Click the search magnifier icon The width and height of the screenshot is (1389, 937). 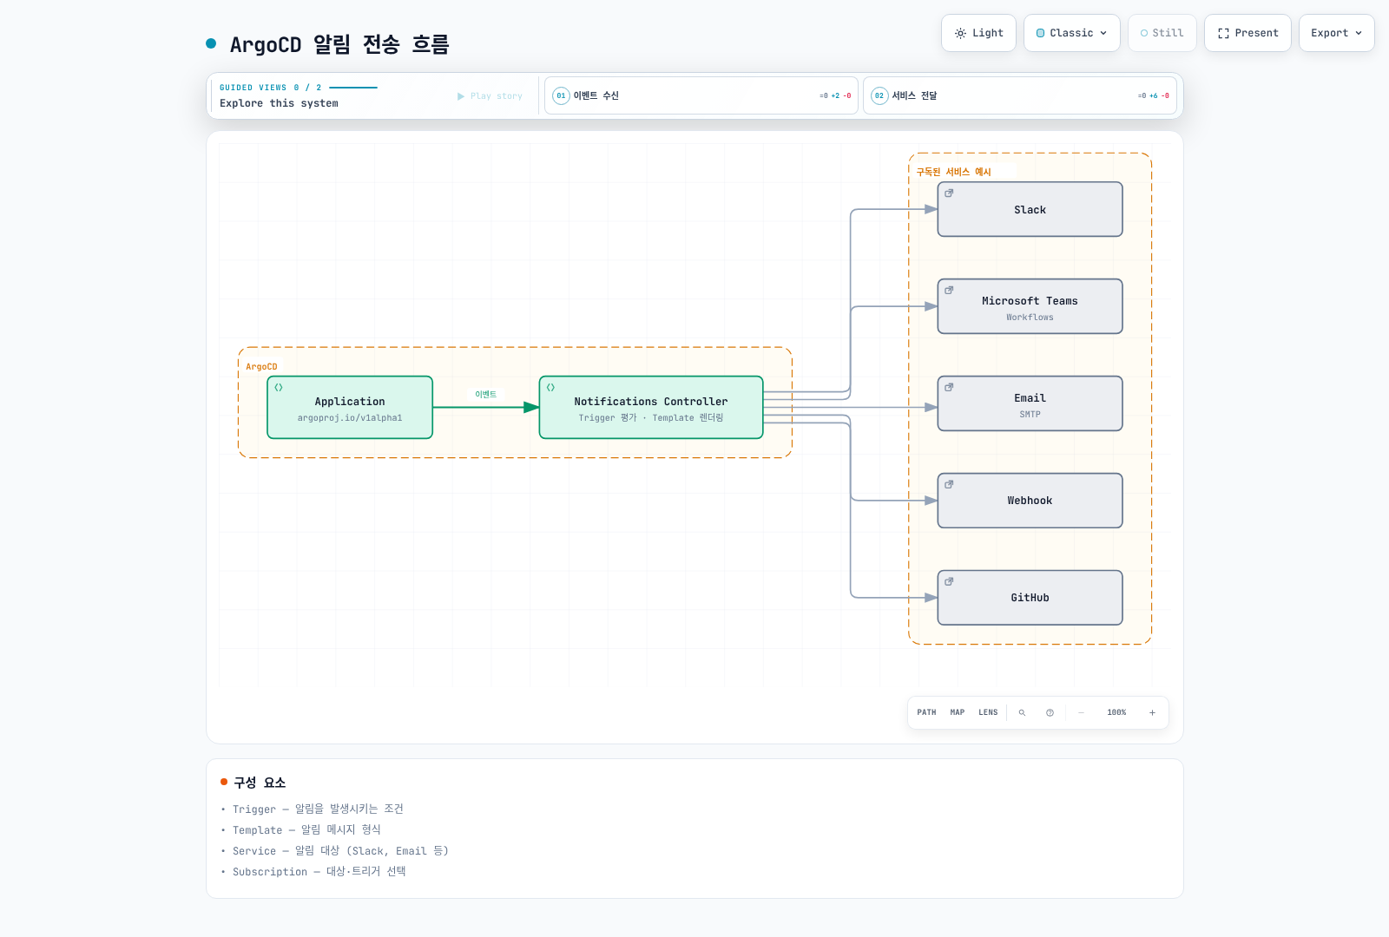1022,712
